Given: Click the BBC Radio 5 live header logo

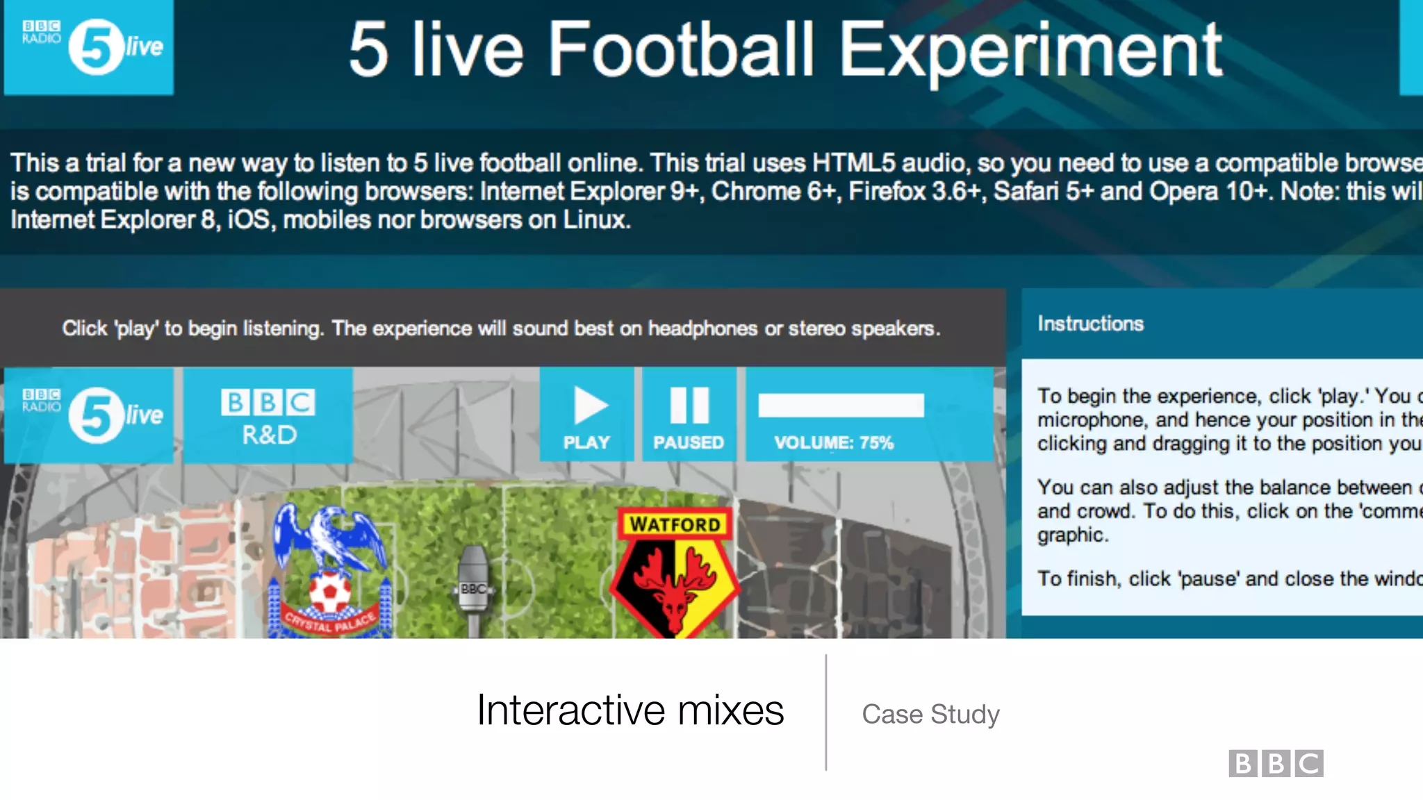Looking at the screenshot, I should click(x=89, y=47).
